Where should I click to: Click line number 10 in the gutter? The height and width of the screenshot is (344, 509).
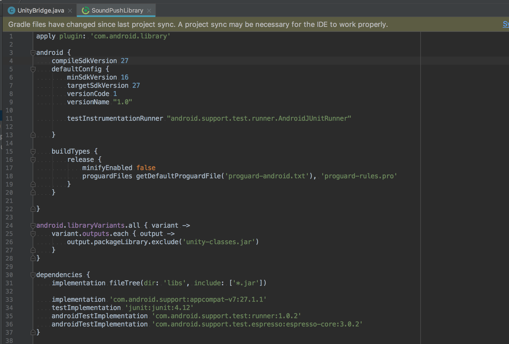9,110
